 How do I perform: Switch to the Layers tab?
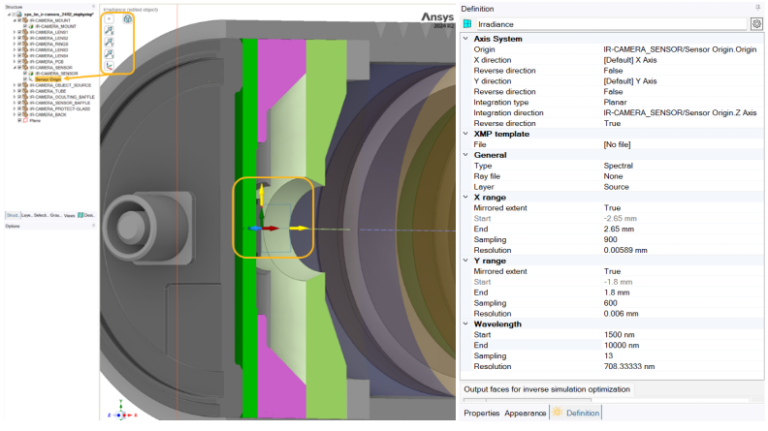pos(26,215)
